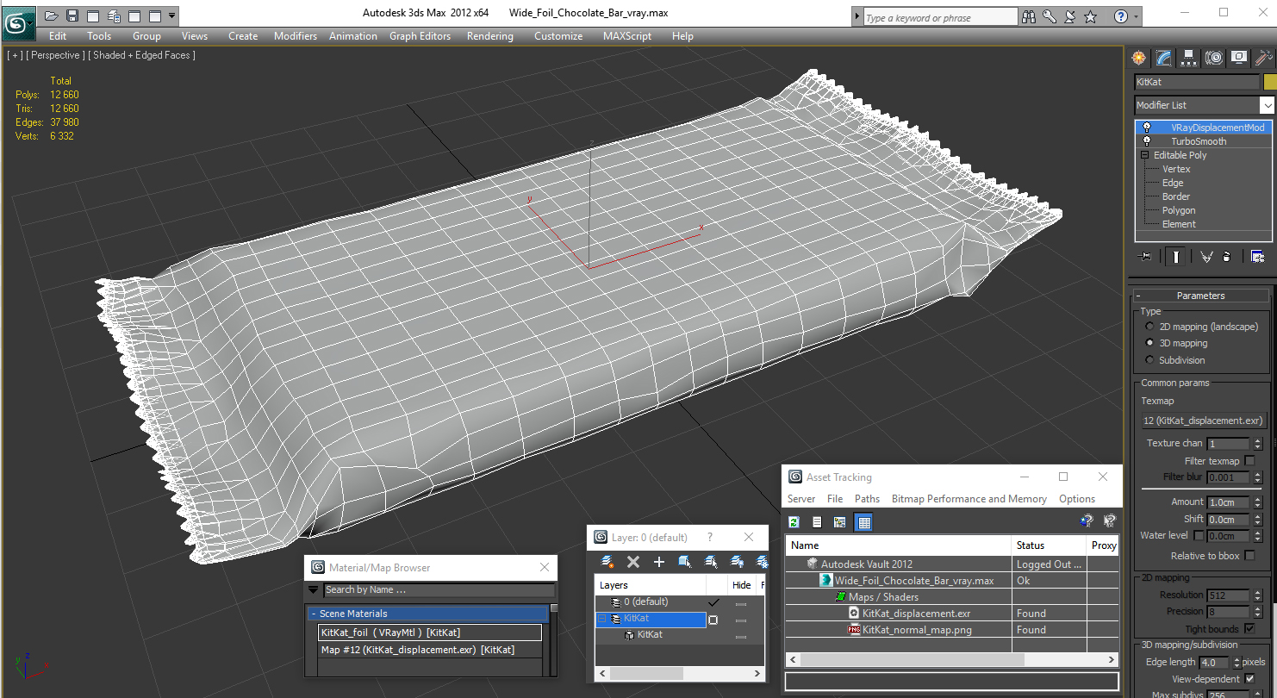1277x698 pixels.
Task: Click Status Log icon in Asset Tracking
Action: 817,521
